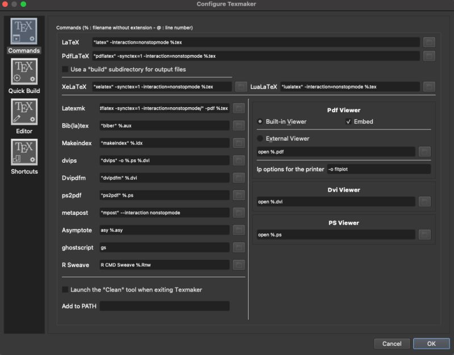
Task: Edit the PS Viewer command field
Action: point(336,235)
